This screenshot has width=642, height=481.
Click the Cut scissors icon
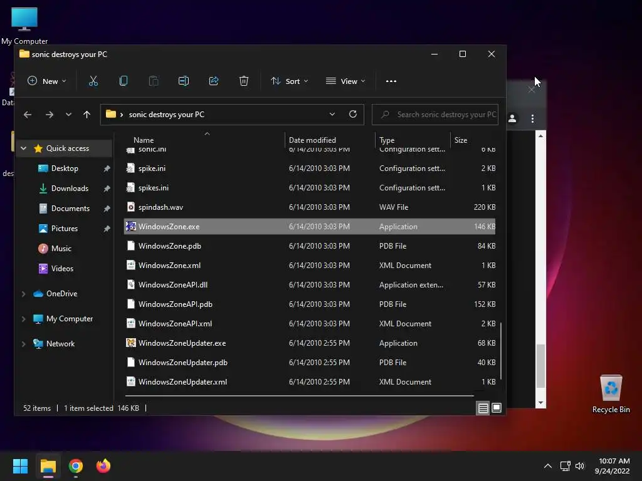click(93, 81)
